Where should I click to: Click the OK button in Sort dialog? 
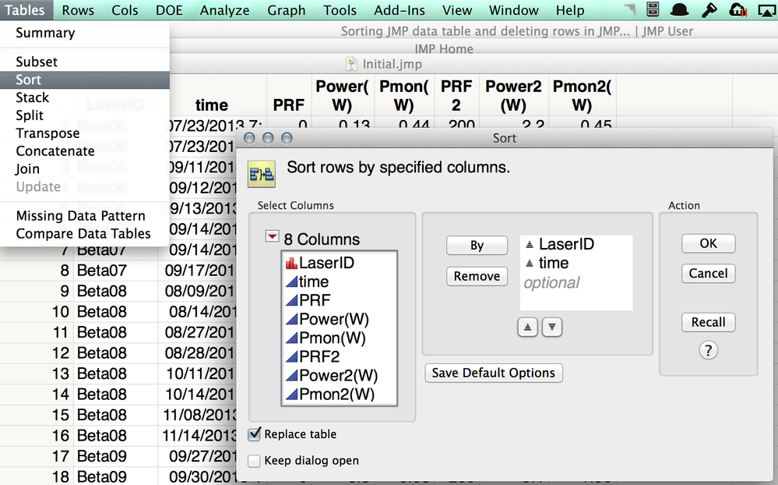point(708,243)
